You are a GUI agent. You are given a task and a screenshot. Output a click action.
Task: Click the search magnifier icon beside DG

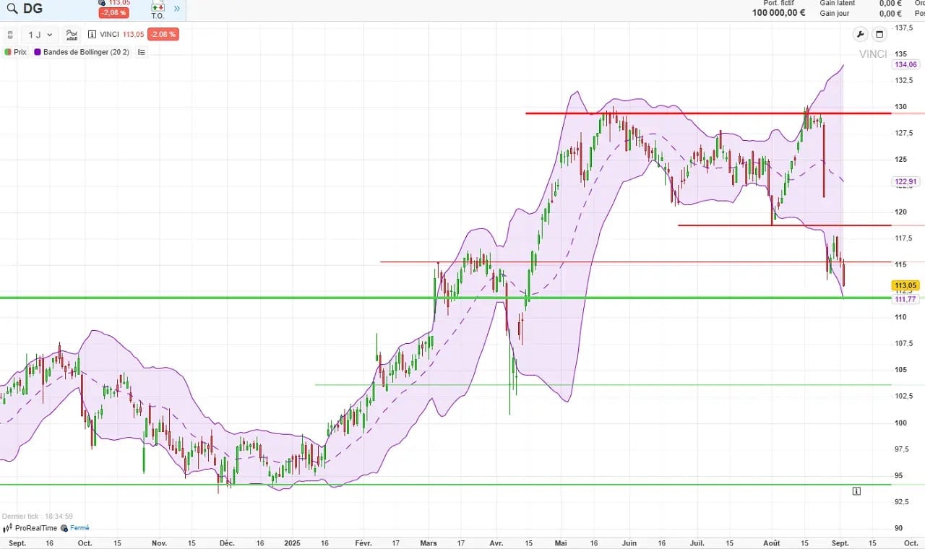pos(12,9)
